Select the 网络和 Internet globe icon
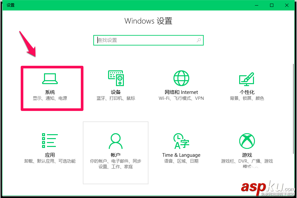The image size is (297, 198). [181, 78]
